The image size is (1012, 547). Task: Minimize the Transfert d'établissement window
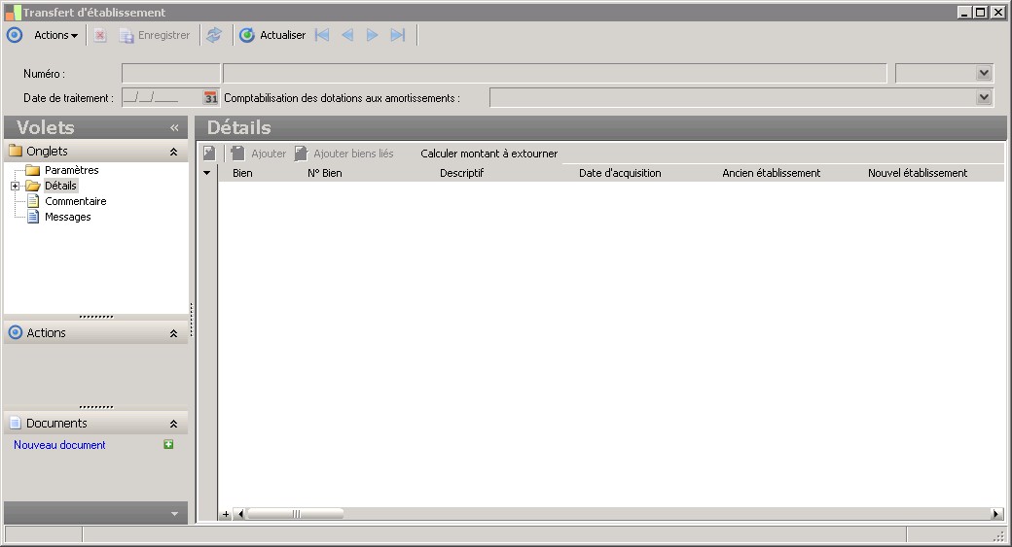(964, 13)
